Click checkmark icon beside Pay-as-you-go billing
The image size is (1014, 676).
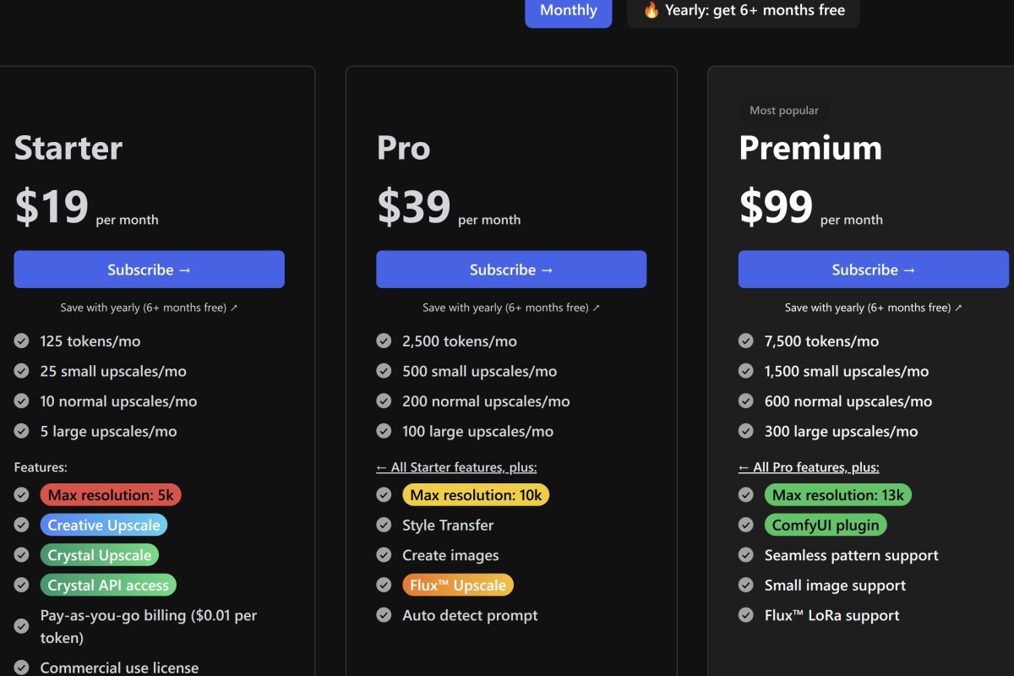tap(22, 626)
